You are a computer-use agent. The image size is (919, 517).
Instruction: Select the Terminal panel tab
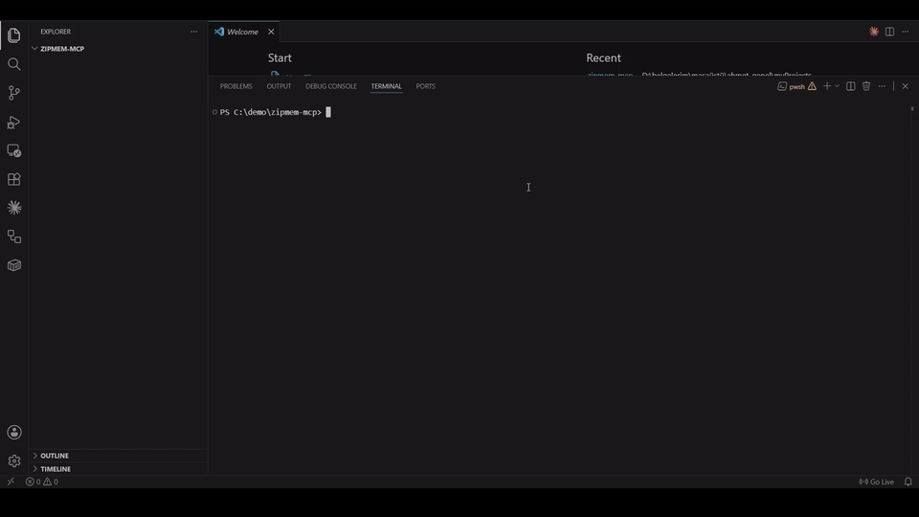[386, 86]
